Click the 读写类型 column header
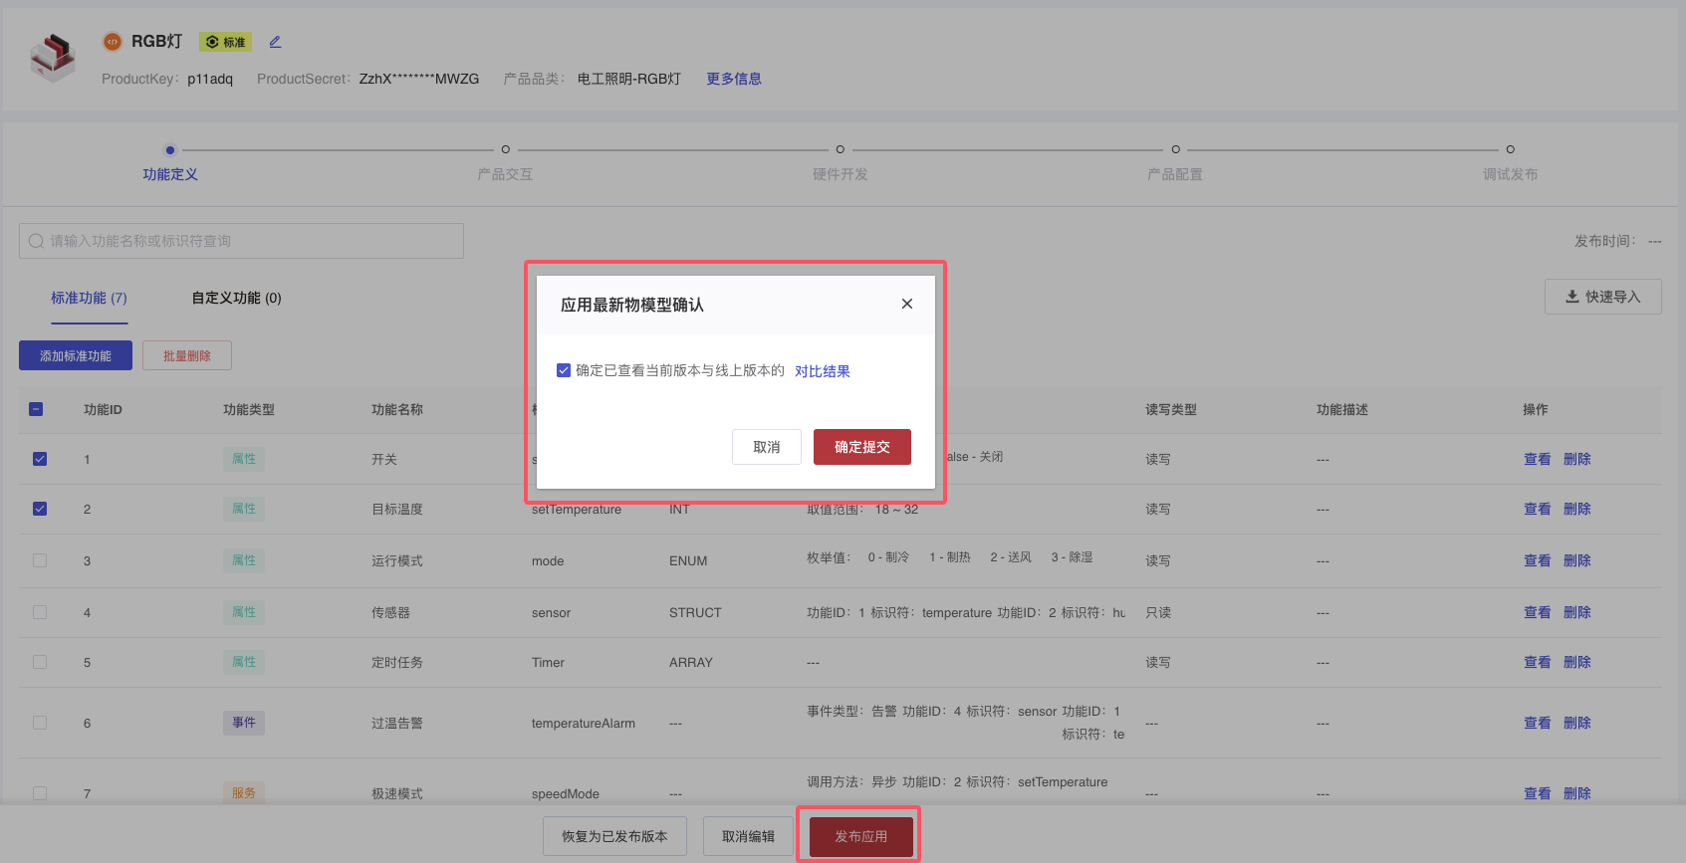1686x863 pixels. [1171, 409]
